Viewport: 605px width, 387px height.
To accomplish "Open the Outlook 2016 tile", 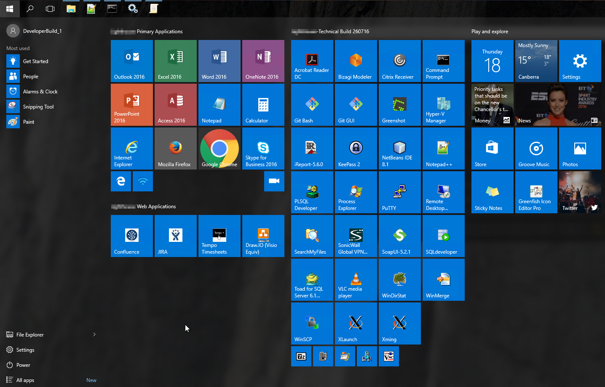I will [x=132, y=61].
